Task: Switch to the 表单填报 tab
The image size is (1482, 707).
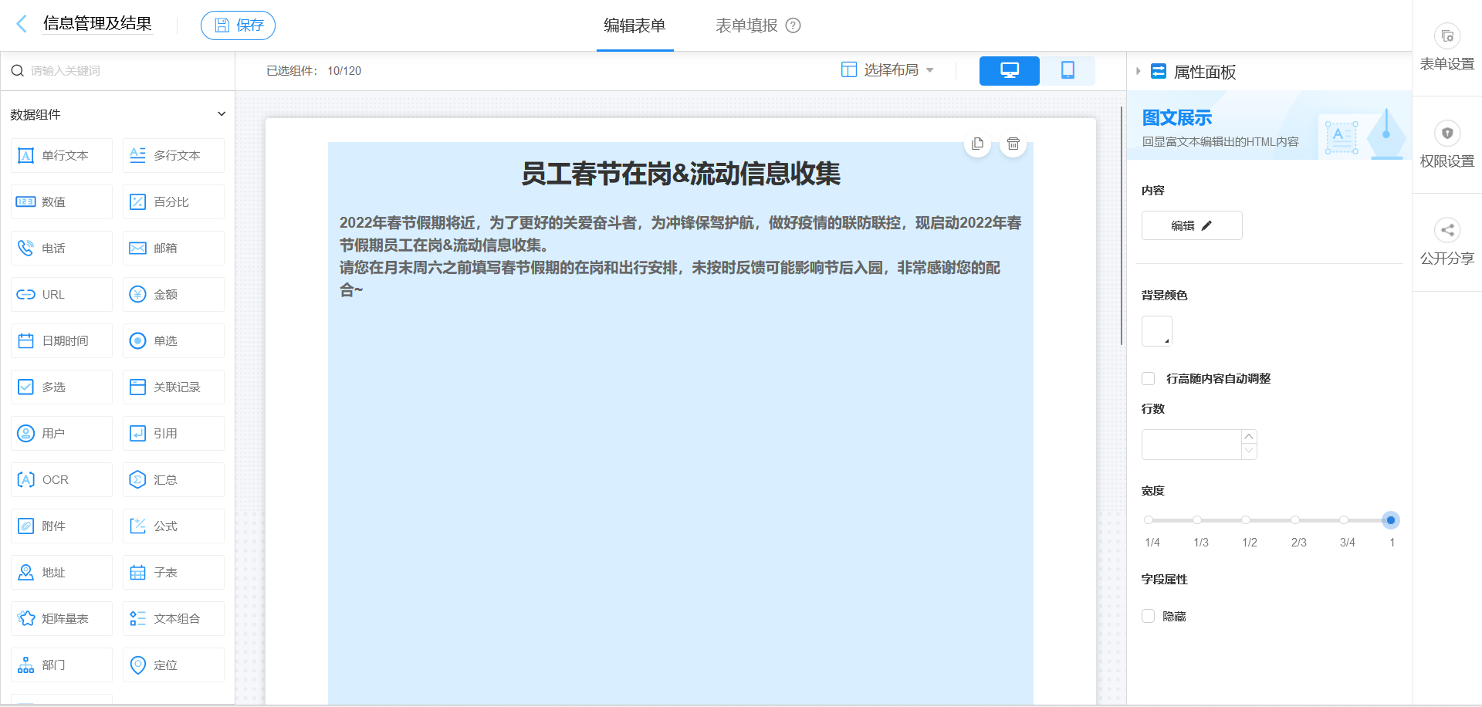Action: [x=746, y=25]
